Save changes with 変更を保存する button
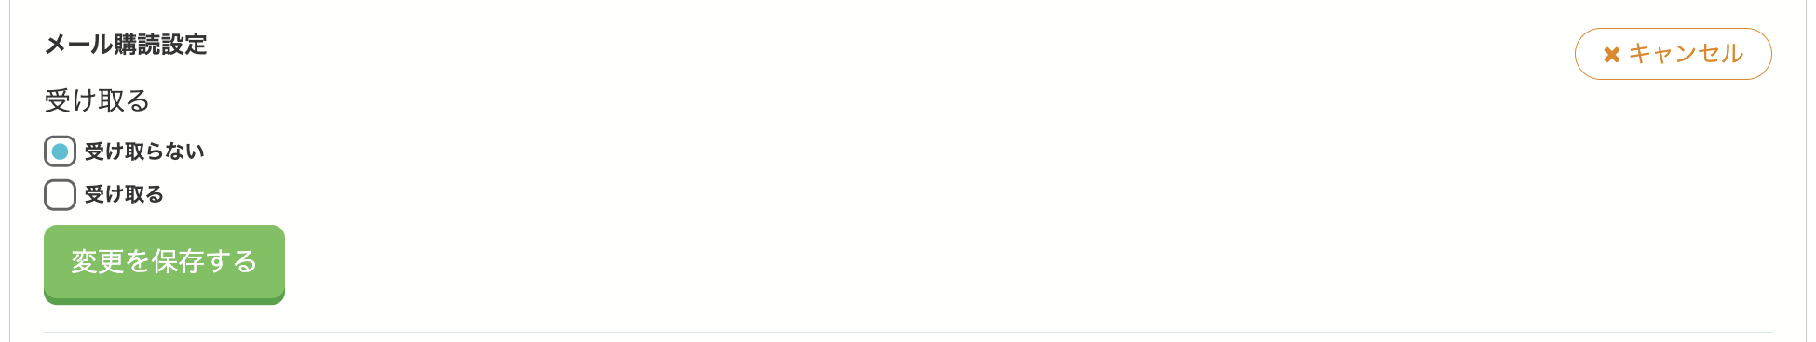 (x=164, y=264)
